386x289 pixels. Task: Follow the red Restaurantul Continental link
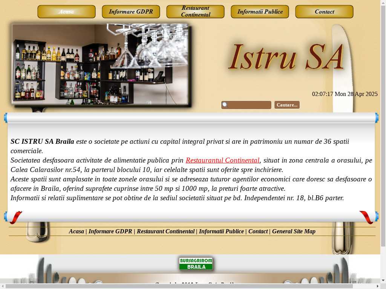[x=222, y=160]
